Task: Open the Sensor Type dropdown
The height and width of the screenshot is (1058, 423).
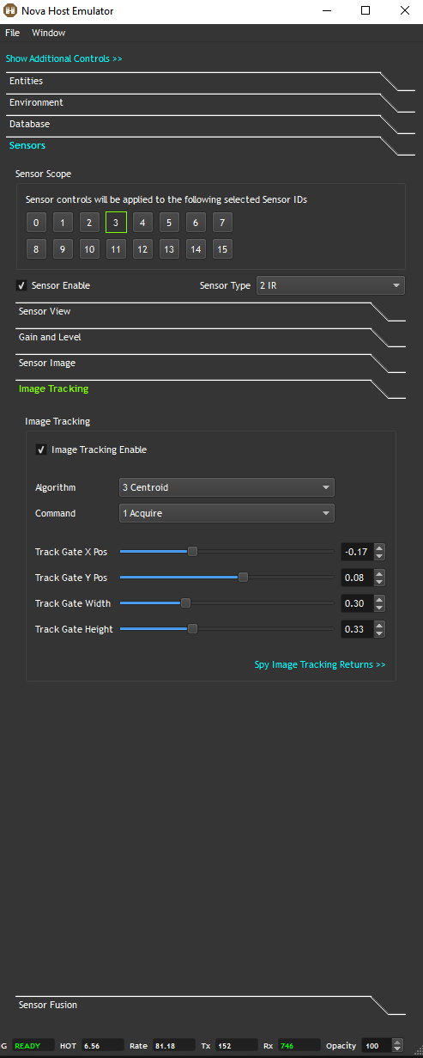Action: point(330,285)
